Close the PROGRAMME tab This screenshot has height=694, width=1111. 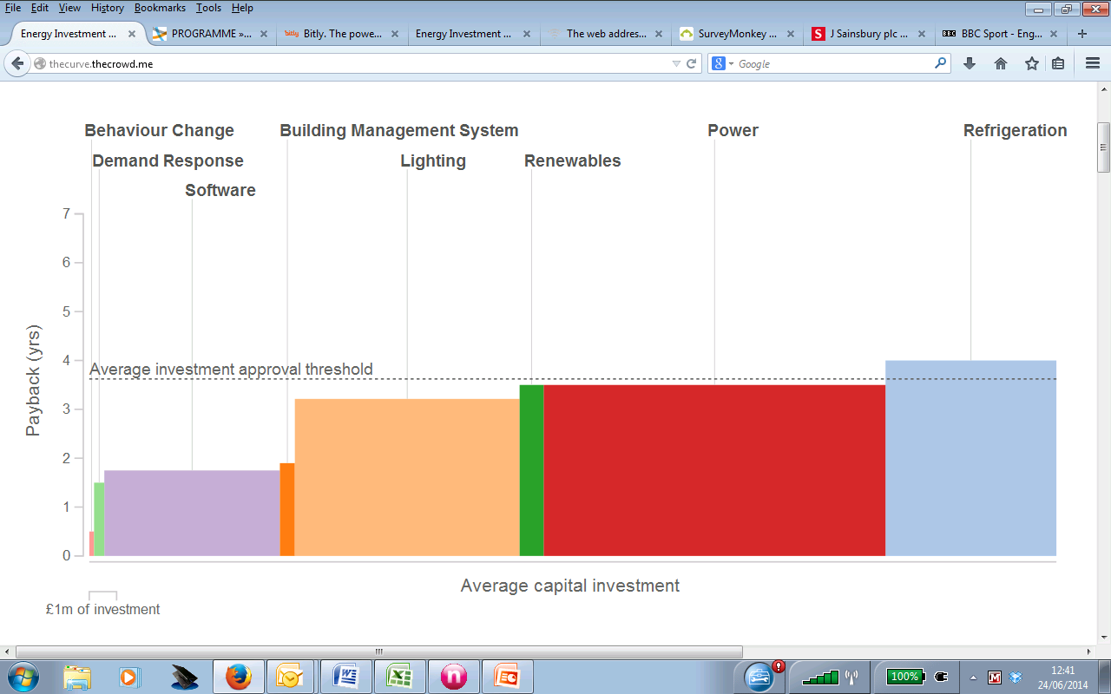click(264, 34)
